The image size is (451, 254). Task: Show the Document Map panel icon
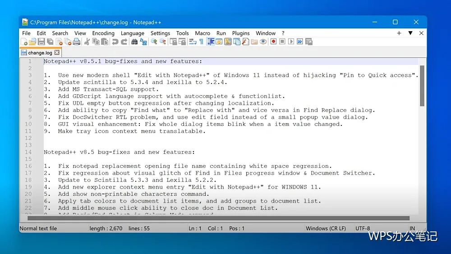[x=228, y=42]
